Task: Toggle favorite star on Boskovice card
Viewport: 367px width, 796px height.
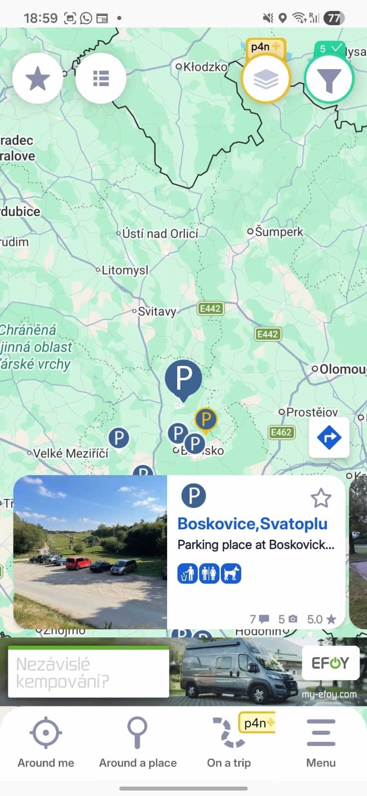Action: [x=321, y=498]
